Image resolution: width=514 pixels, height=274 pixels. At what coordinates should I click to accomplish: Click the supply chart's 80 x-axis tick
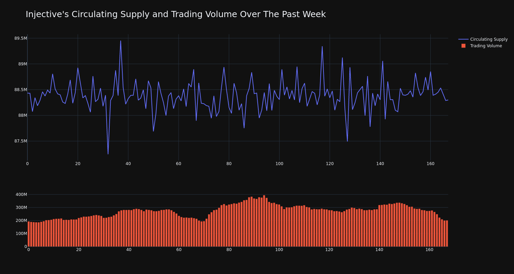point(229,164)
